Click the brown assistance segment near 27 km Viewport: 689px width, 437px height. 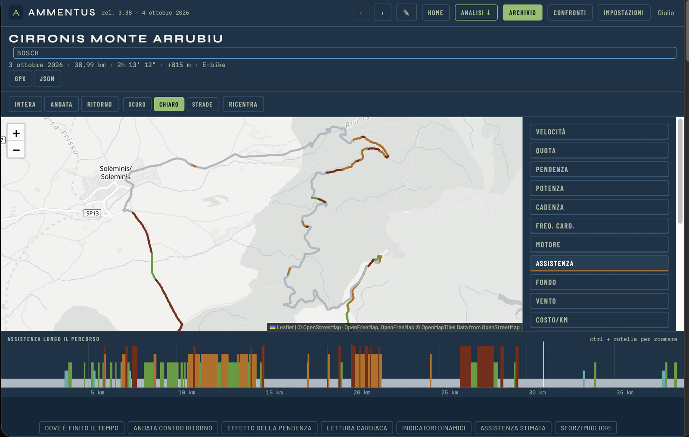click(x=485, y=366)
